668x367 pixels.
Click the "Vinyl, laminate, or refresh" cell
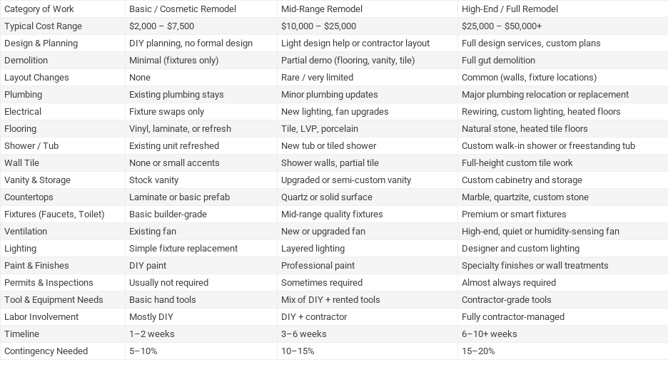[180, 129]
